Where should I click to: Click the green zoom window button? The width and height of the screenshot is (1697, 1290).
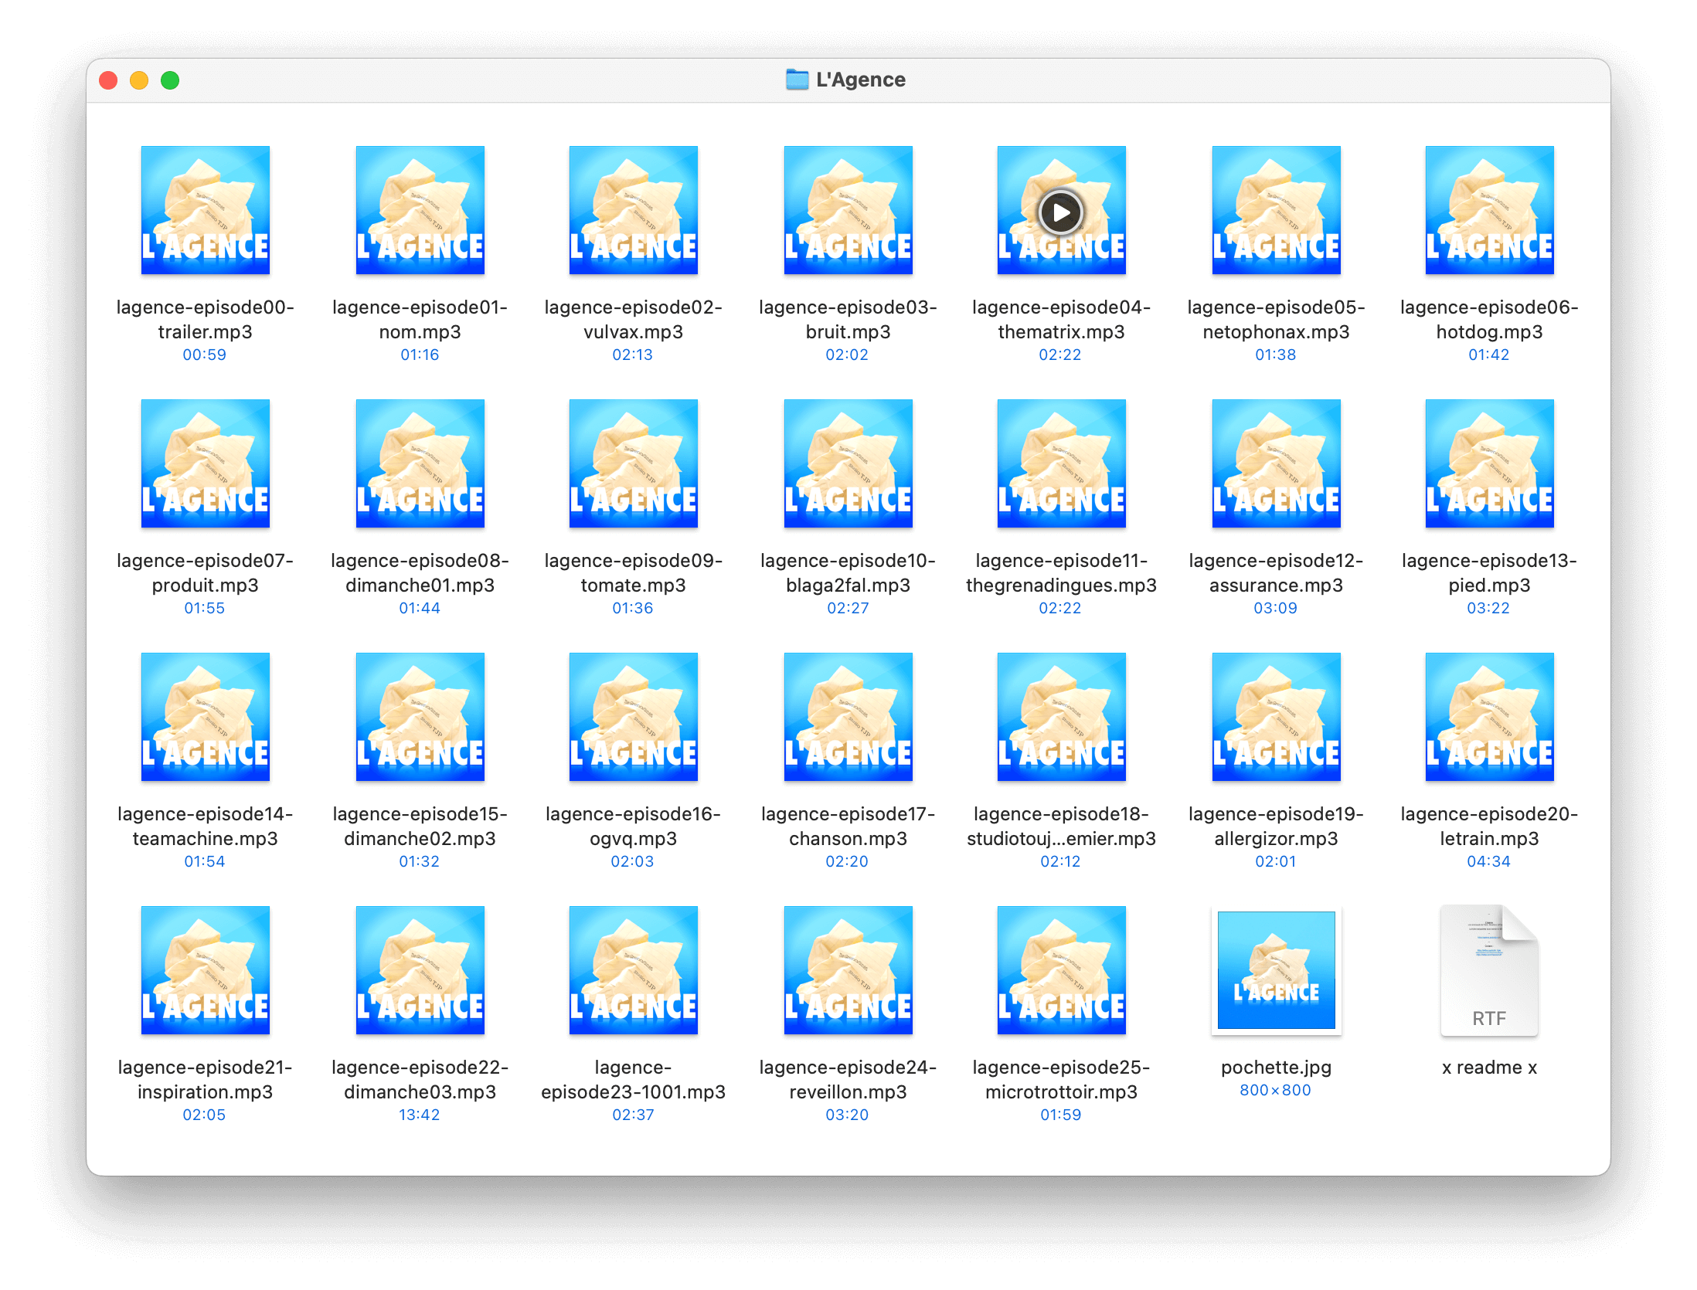pyautogui.click(x=170, y=80)
